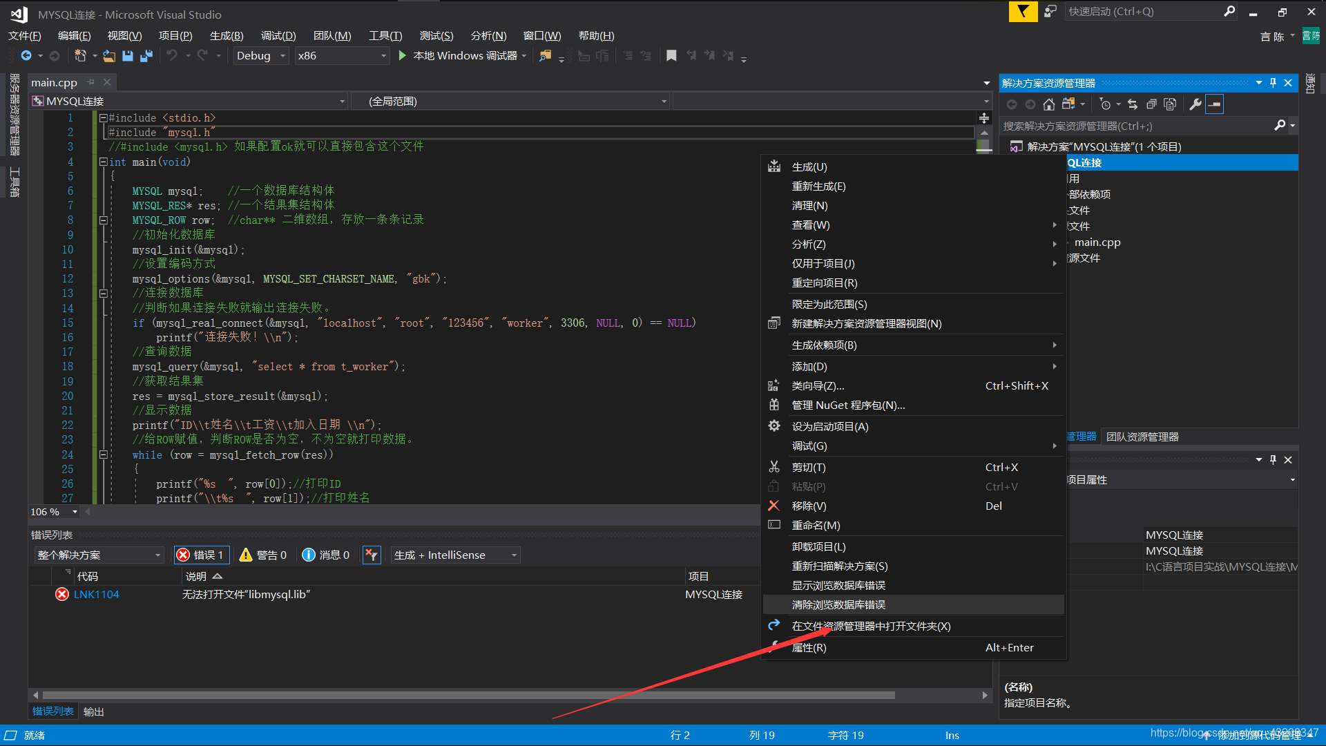Click the pin icon on main.cpp tab
Screen dimensions: 1326x746
coord(90,82)
